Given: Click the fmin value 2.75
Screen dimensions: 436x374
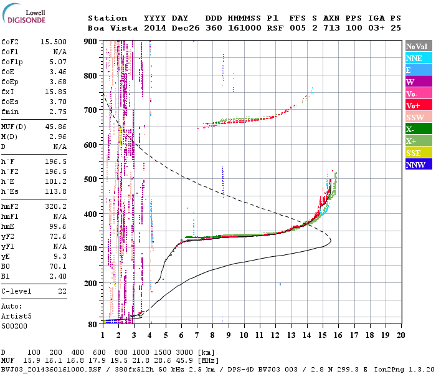Looking at the screenshot, I should coord(58,112).
